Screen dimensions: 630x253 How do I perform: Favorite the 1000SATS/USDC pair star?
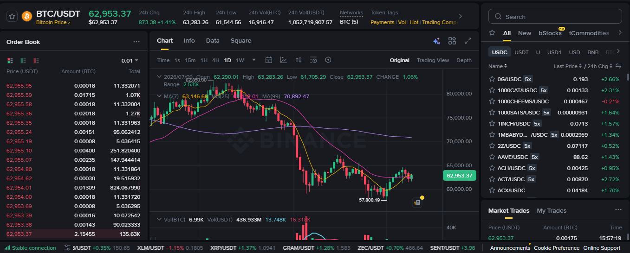492,113
